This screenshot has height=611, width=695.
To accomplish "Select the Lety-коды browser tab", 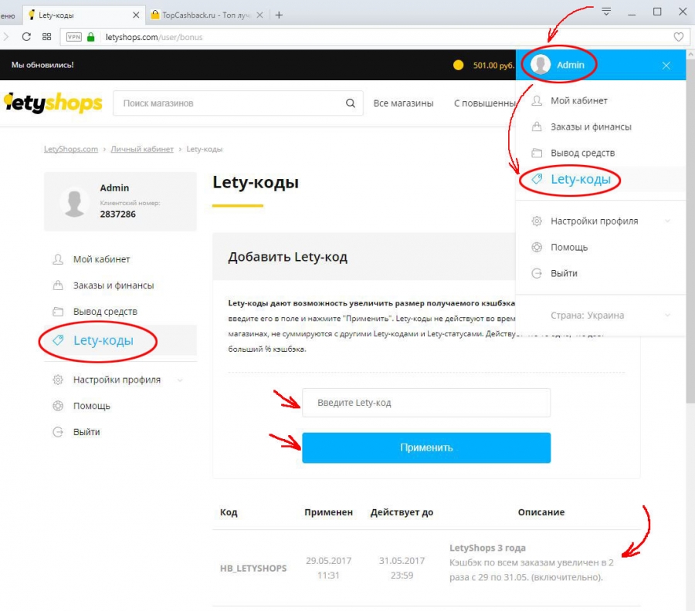I will (83, 15).
